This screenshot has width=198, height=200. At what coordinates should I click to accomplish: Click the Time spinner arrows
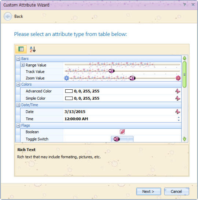pos(179,119)
